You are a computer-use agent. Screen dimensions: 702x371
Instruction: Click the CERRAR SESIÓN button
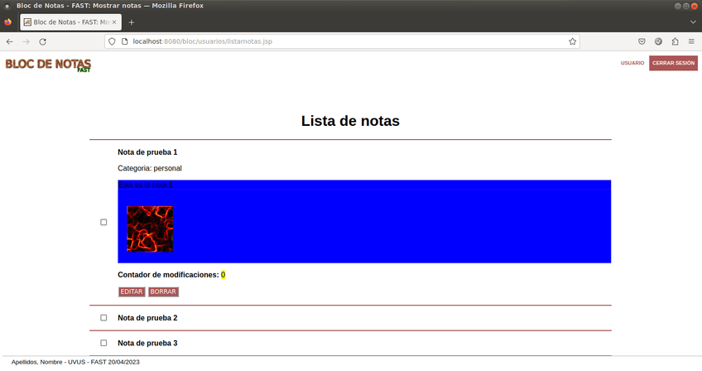pyautogui.click(x=673, y=63)
